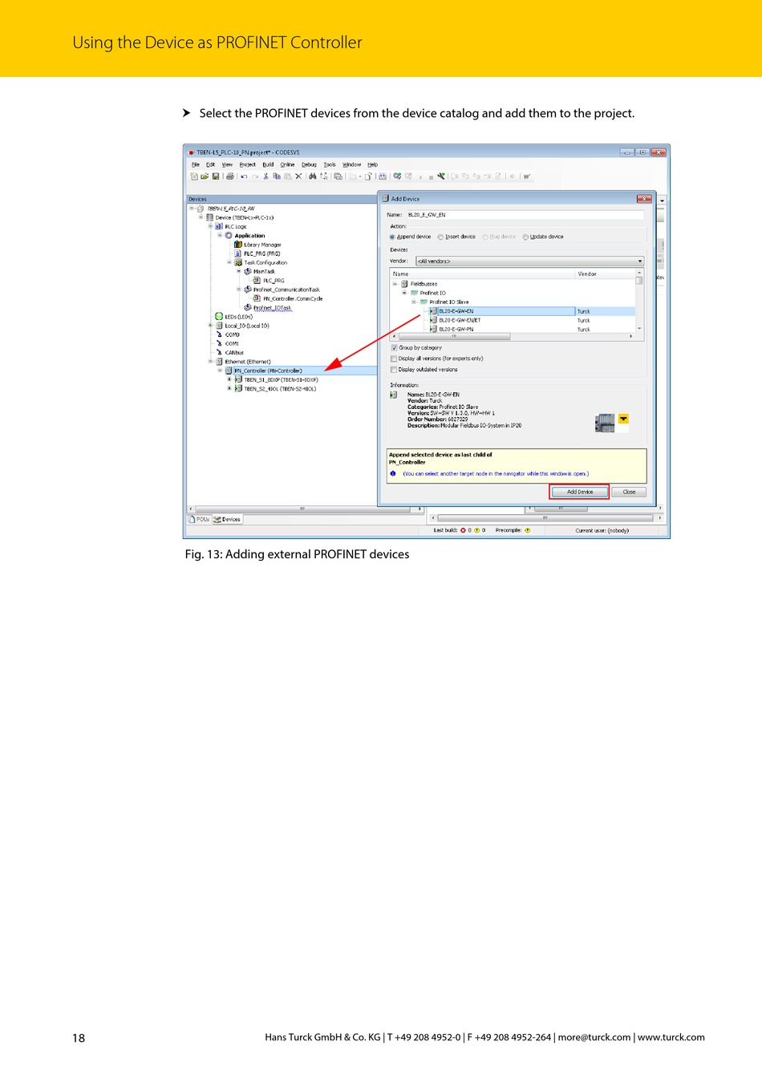Select the BL20-E-GW-PN device row

(513, 329)
